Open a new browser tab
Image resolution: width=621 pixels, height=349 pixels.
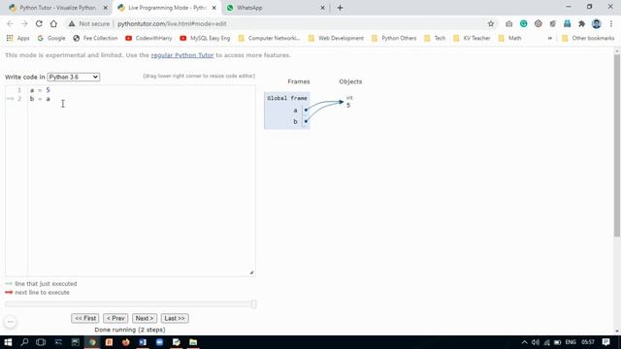point(340,8)
